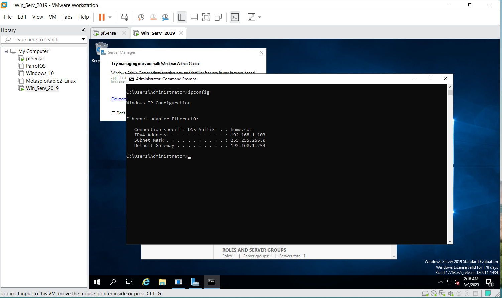Open the stretch guest dropdown arrow
Image resolution: width=502 pixels, height=298 pixels.
260,17
